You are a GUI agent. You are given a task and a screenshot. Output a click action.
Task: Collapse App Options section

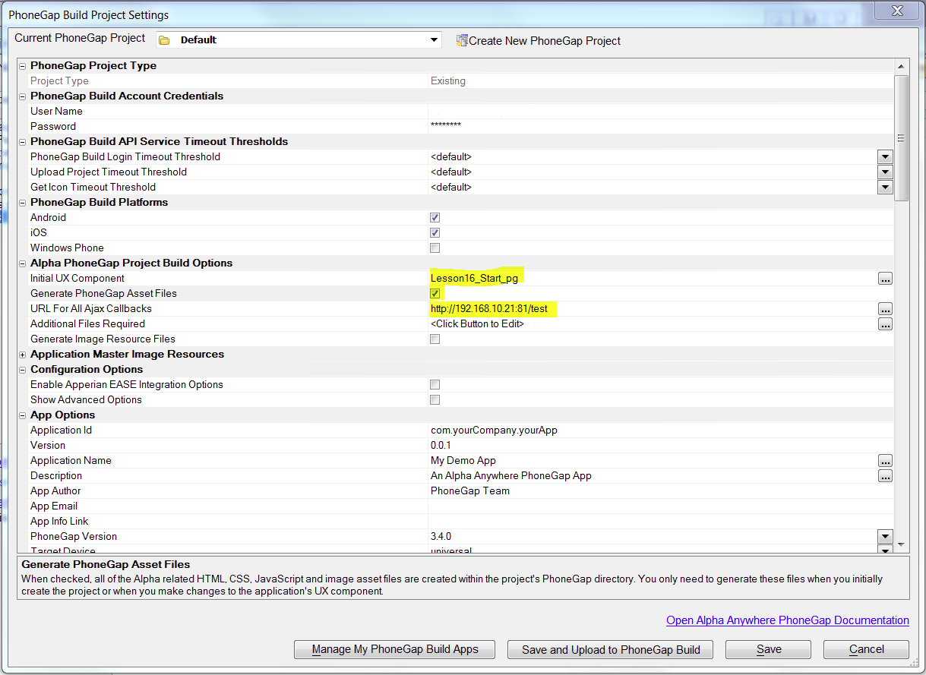(23, 415)
